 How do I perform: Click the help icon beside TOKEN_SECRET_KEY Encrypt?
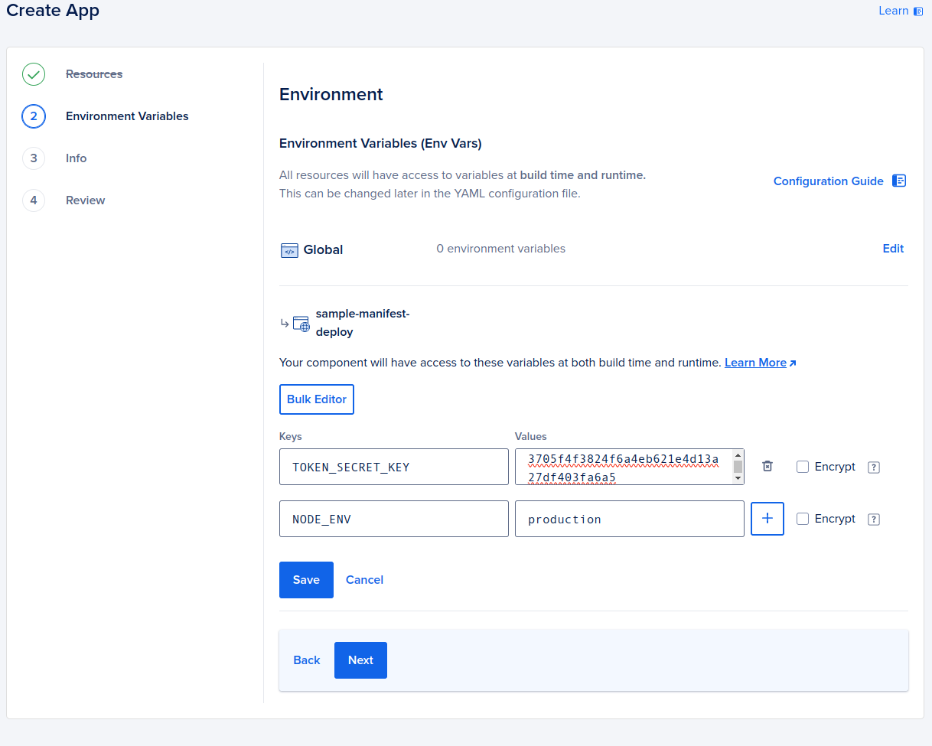[x=873, y=467]
